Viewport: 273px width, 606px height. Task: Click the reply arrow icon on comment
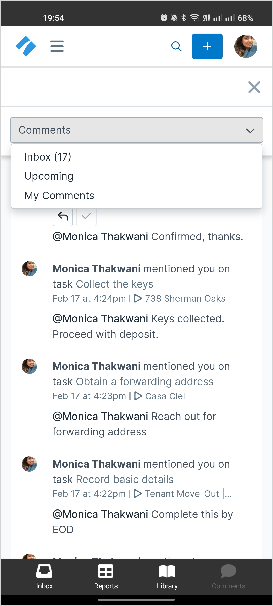[63, 217]
